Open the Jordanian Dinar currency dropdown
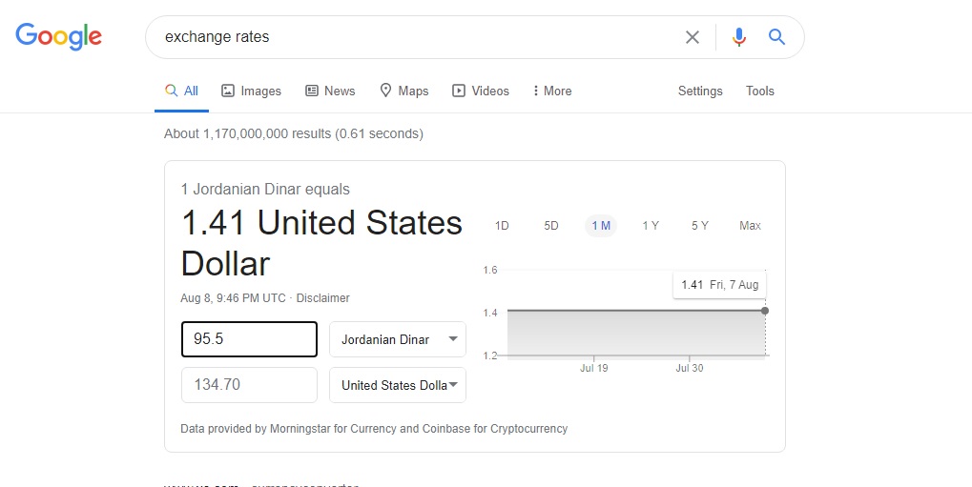 [x=398, y=339]
